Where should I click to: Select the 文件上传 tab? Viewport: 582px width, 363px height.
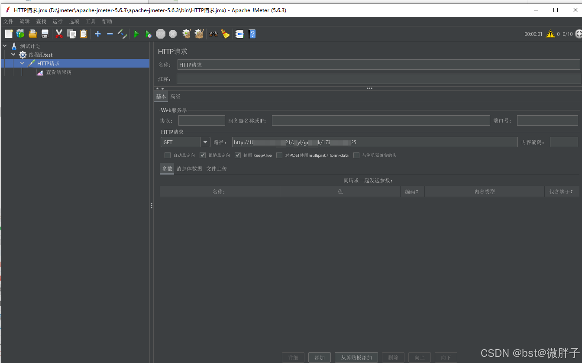(x=217, y=169)
